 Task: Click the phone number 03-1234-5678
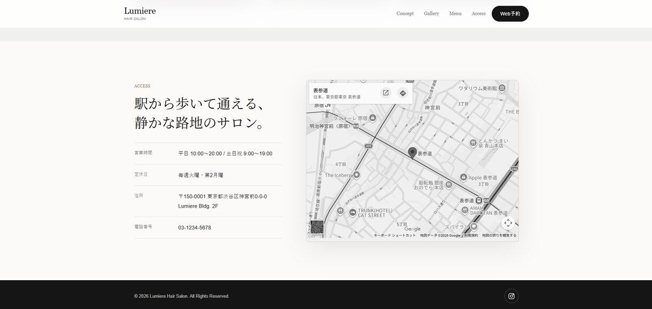tap(195, 228)
